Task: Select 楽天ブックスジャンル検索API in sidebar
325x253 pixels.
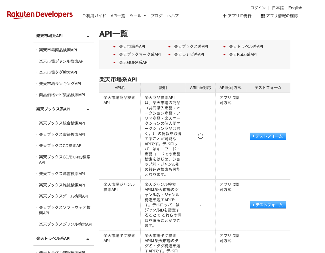Action: pos(66,224)
